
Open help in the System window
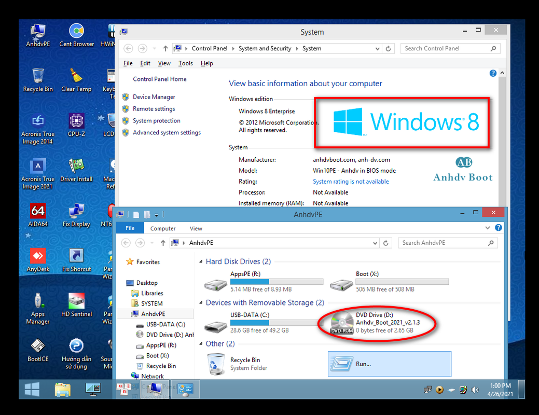(x=493, y=73)
